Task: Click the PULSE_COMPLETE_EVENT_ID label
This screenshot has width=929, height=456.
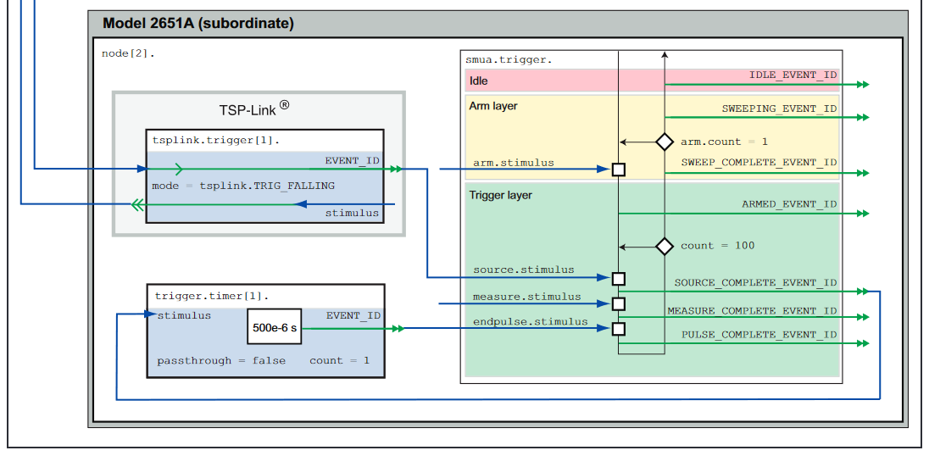Action: [759, 335]
